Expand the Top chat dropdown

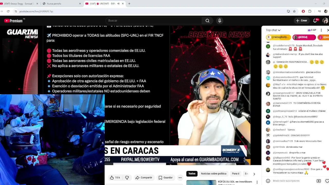[x=273, y=30]
